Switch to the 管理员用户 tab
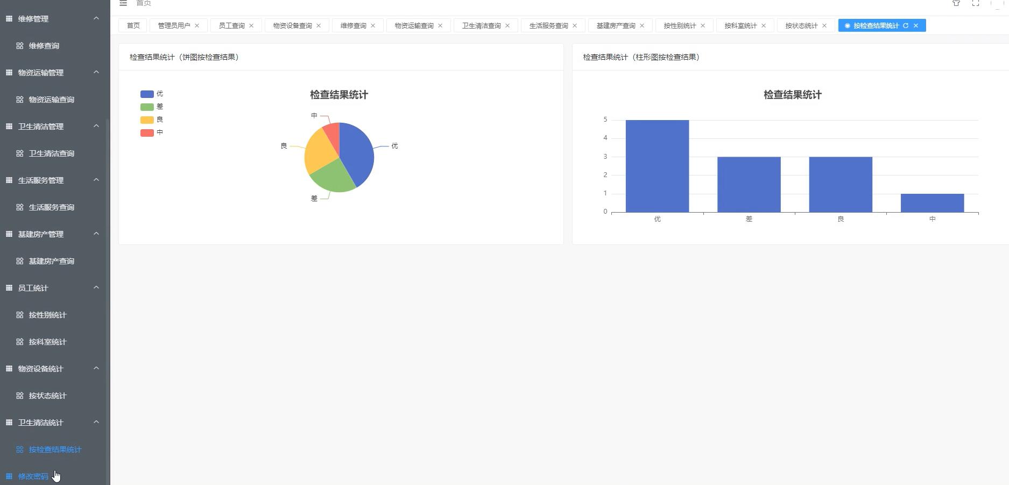The image size is (1009, 485). [173, 25]
